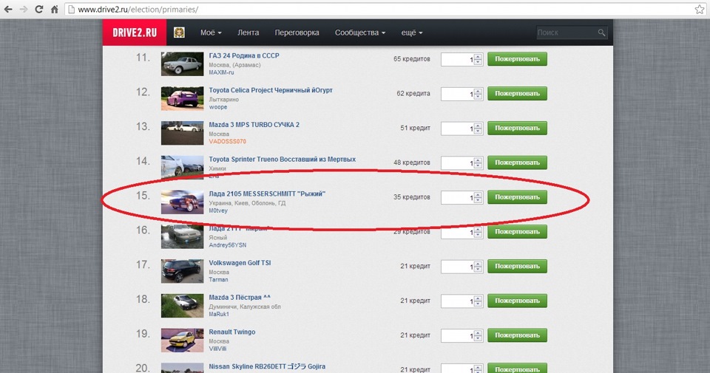Donate to Mazda 3 Пёстрая with Пожертвовать
Viewport: 710px width, 373px height.
pyautogui.click(x=517, y=301)
